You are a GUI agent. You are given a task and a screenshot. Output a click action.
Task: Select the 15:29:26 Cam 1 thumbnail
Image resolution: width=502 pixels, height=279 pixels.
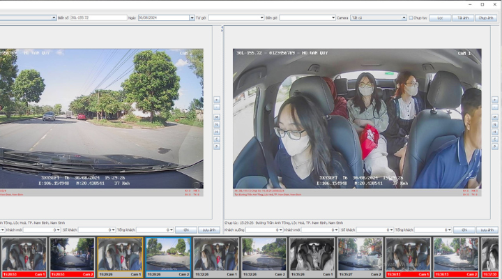120,257
